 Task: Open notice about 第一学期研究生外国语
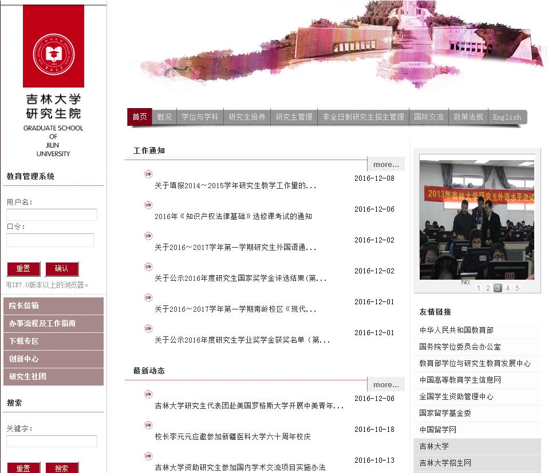click(235, 247)
